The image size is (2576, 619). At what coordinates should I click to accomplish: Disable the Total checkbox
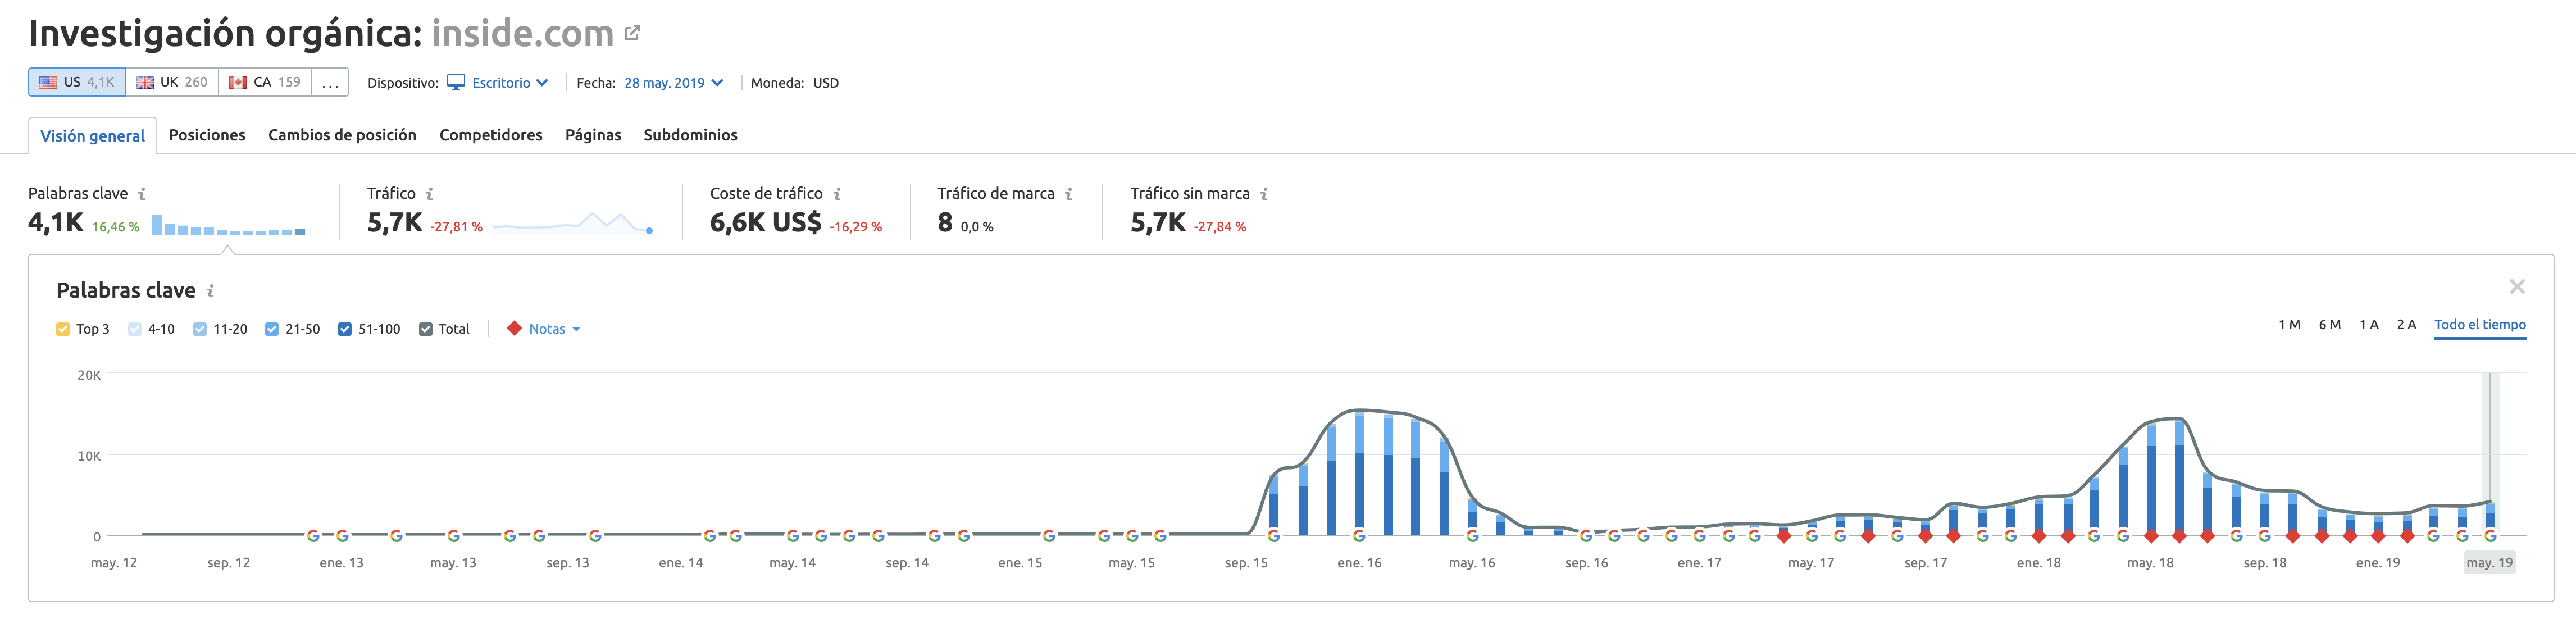click(425, 328)
